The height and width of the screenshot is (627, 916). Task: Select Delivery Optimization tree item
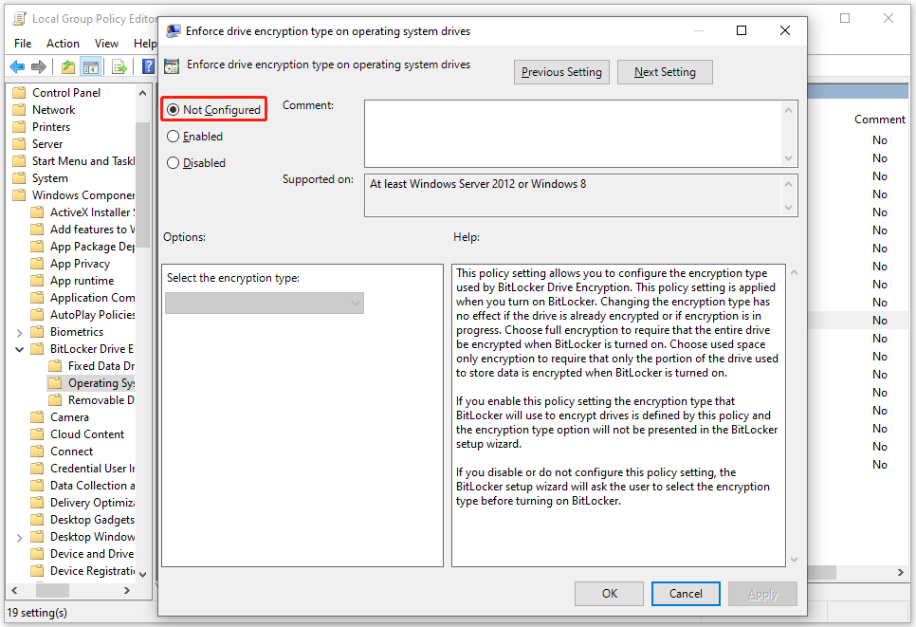[x=93, y=503]
